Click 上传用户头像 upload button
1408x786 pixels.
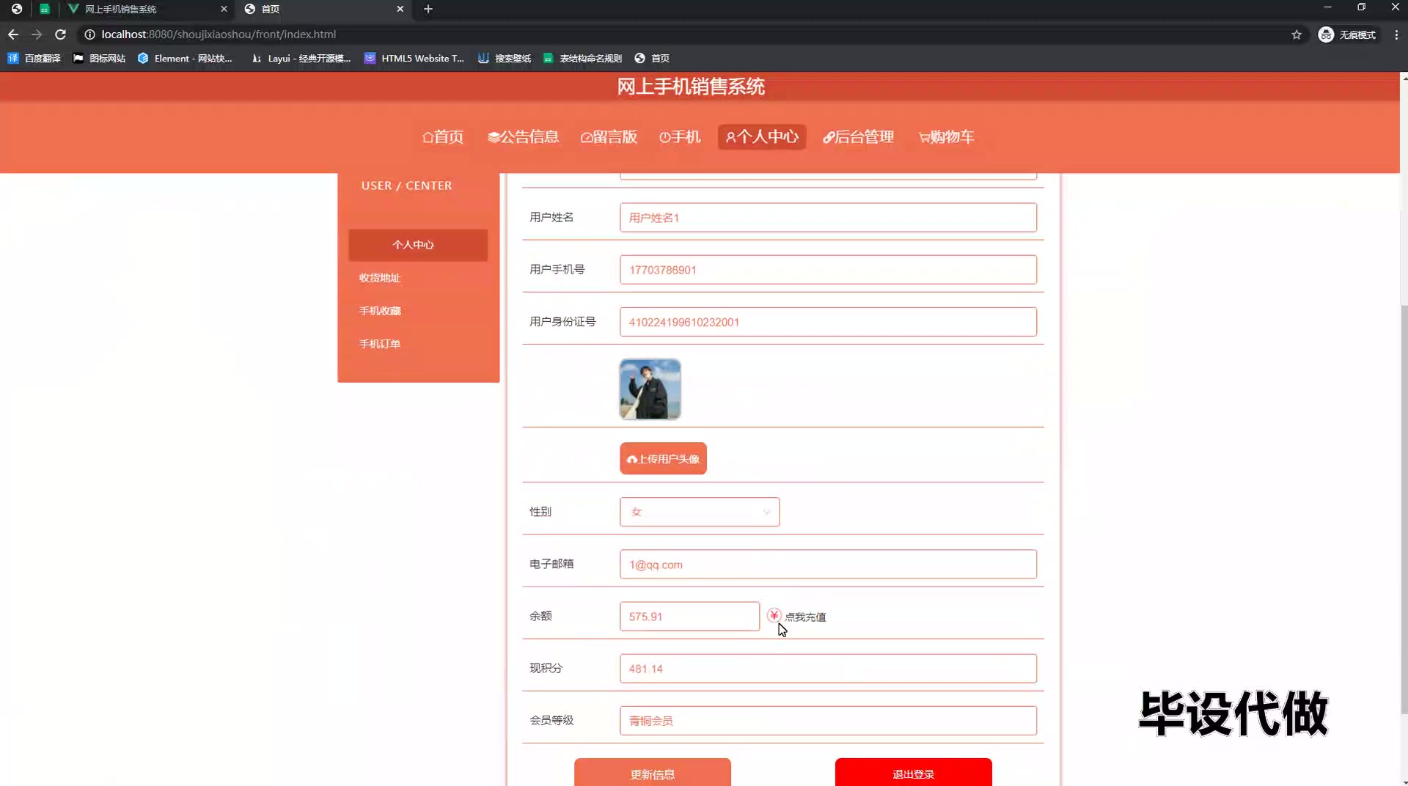(x=663, y=458)
